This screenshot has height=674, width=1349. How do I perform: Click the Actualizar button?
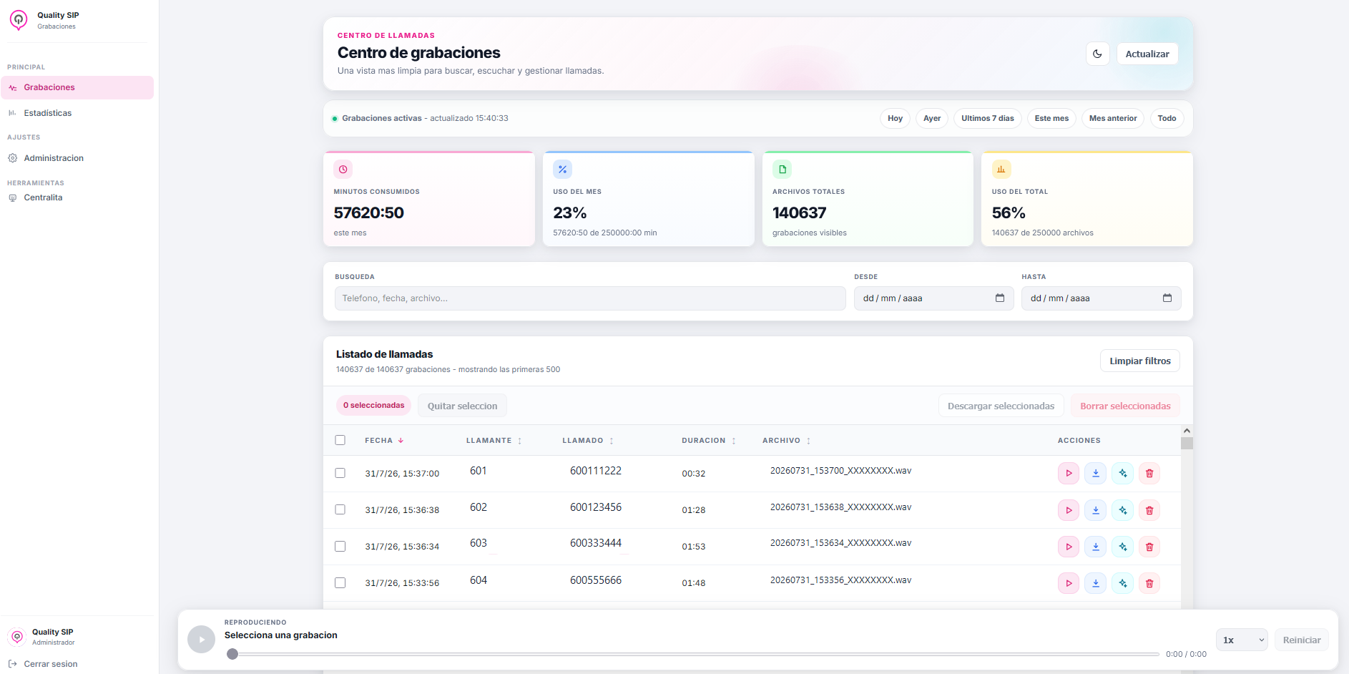click(1147, 54)
